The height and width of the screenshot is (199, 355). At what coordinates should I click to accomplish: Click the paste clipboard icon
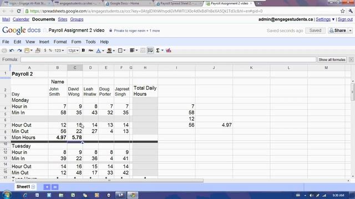(x=27, y=50)
